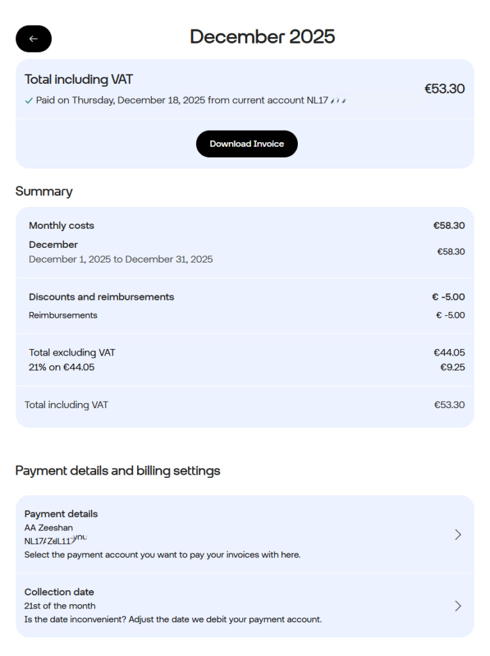Expand Payment details with the chevron

click(457, 534)
